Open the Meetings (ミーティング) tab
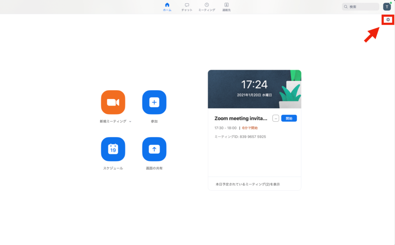This screenshot has width=395, height=245. pyautogui.click(x=207, y=7)
